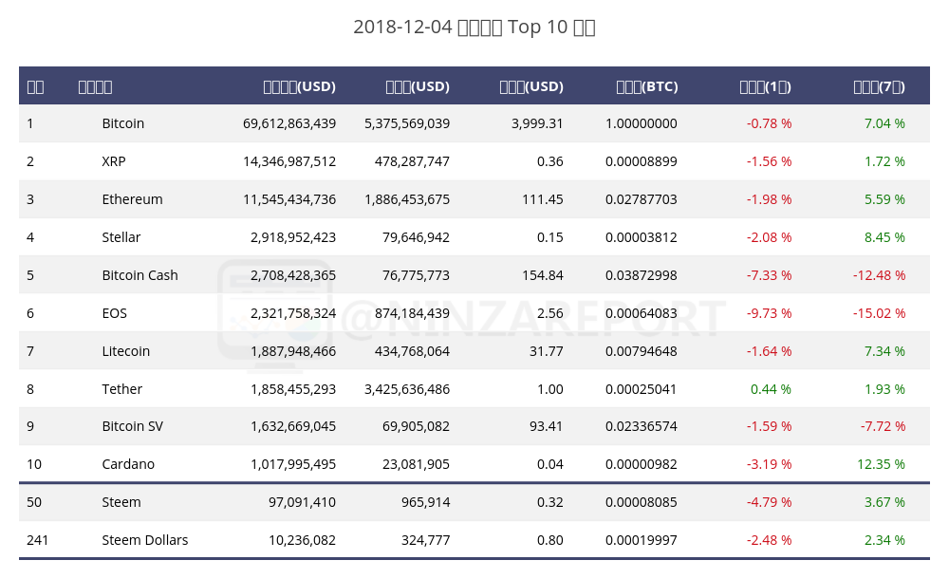949x579 pixels.
Task: Click BTC price 0.00000982 for Cardano
Action: point(641,464)
